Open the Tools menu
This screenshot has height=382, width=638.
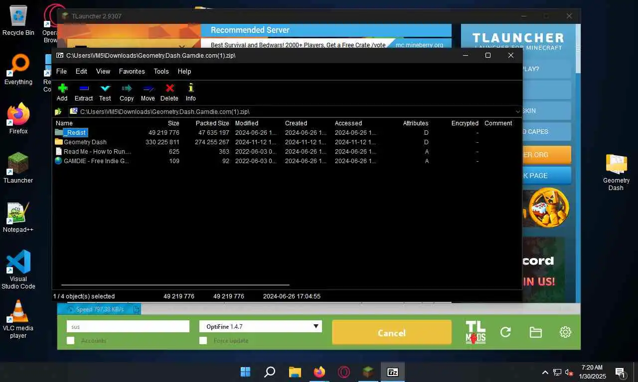click(x=161, y=71)
